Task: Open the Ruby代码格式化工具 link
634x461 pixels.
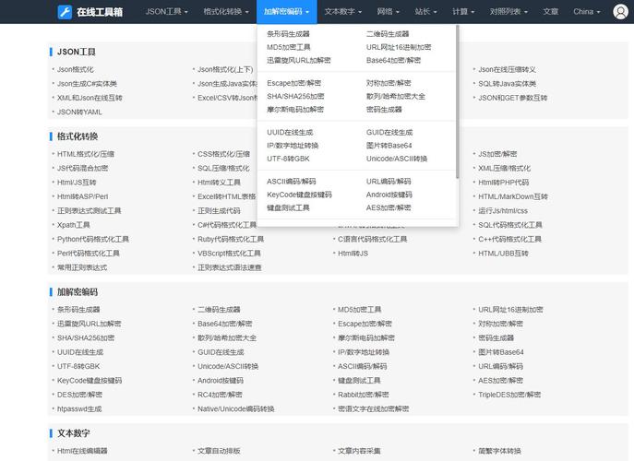Action: tap(231, 239)
